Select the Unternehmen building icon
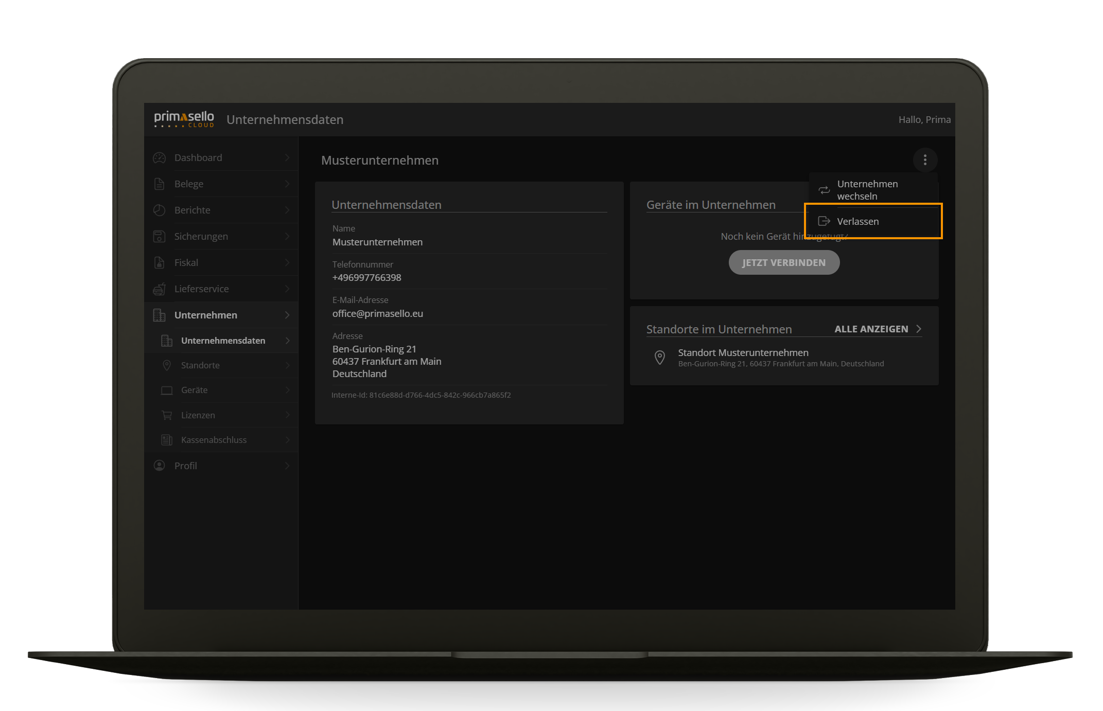Viewport: 1103px width, 711px height. point(159,315)
